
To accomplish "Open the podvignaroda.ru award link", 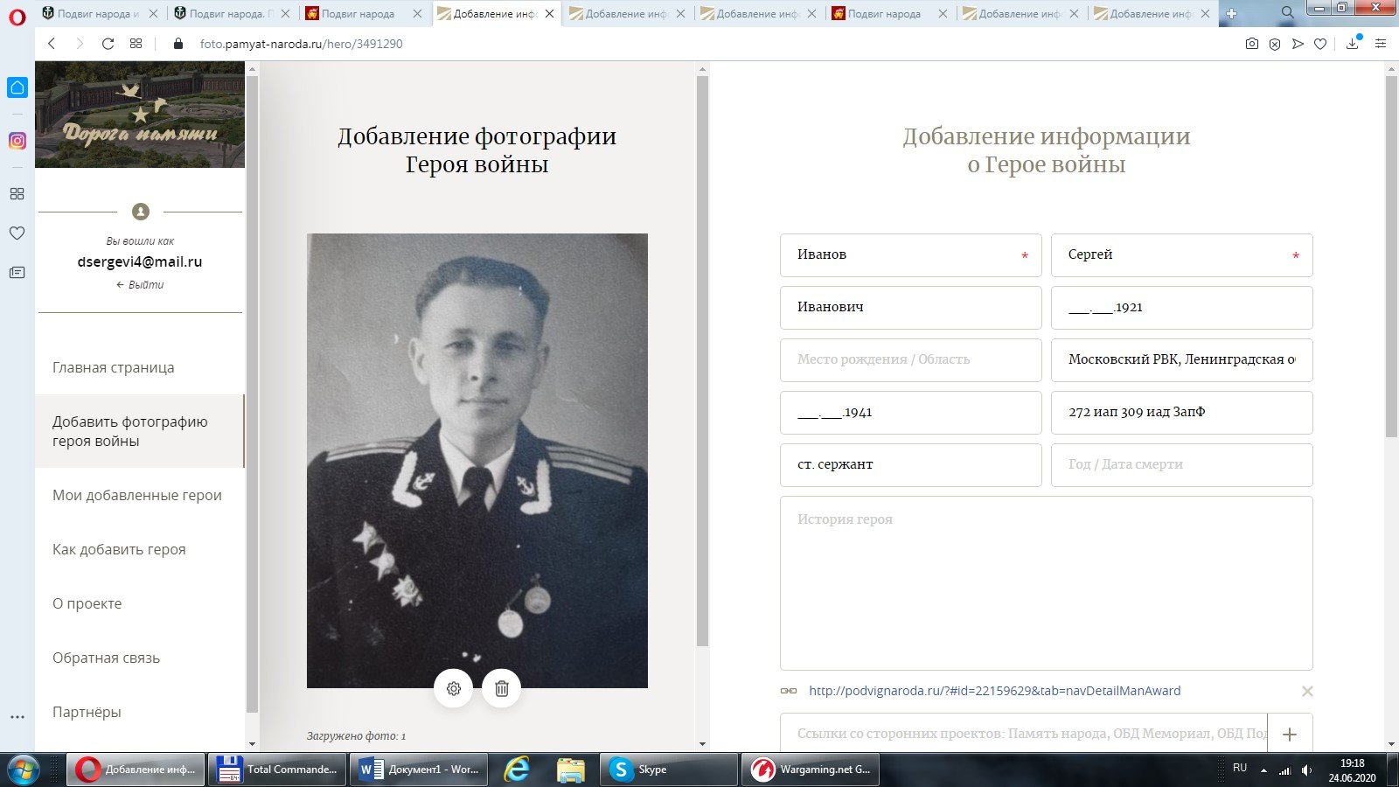I will 994,691.
